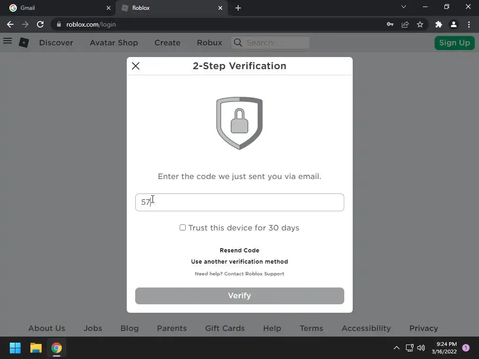Screen dimensions: 479x359
Task: Open the volume tray icon
Action: tap(421, 348)
